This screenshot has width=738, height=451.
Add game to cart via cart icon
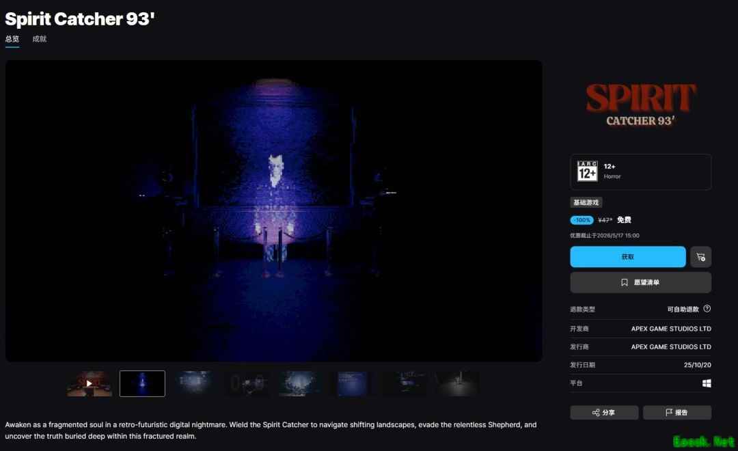701,257
